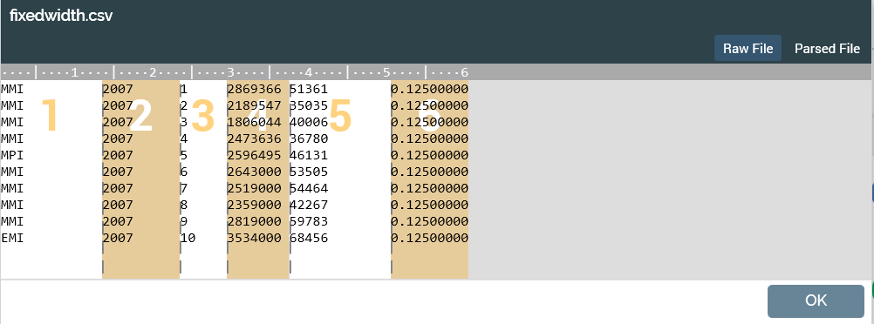The height and width of the screenshot is (324, 874).
Task: Confirm with the OK button
Action: click(816, 300)
